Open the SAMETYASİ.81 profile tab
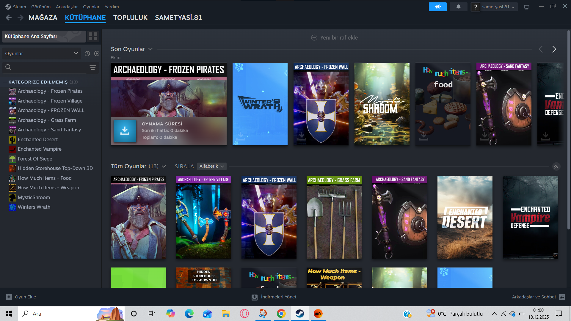The height and width of the screenshot is (321, 571). (178, 18)
